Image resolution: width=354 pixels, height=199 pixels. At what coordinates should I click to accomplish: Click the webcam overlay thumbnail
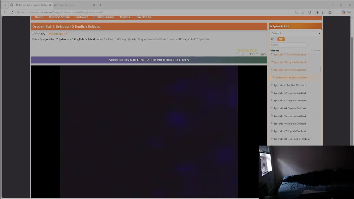click(x=306, y=172)
